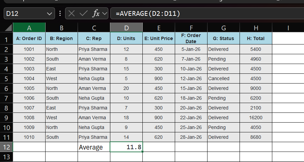Screen dimensions: 304x162
Task: Select the date cell 5-Jan-26
Action: pos(191,50)
